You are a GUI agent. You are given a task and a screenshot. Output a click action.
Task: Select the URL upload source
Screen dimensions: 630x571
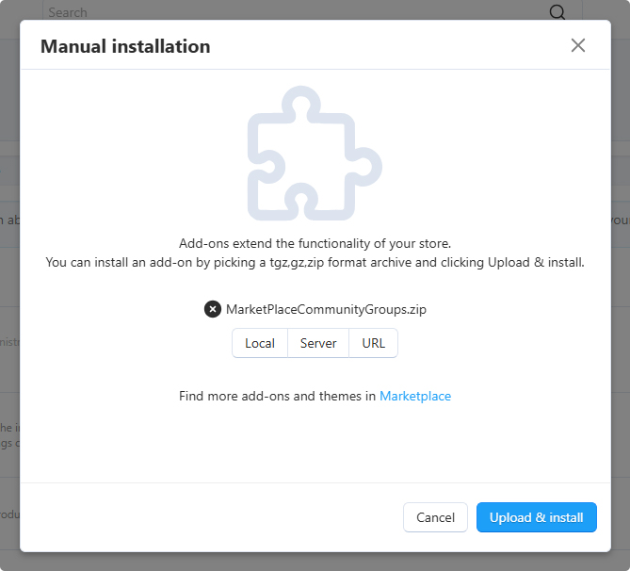tap(374, 343)
